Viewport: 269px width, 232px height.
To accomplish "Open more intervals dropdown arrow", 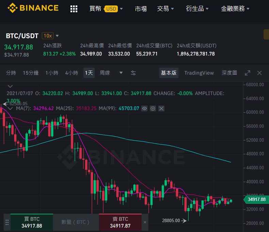I will (x=121, y=73).
